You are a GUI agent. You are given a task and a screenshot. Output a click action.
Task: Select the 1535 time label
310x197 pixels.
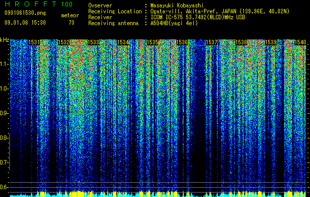tap(152, 42)
